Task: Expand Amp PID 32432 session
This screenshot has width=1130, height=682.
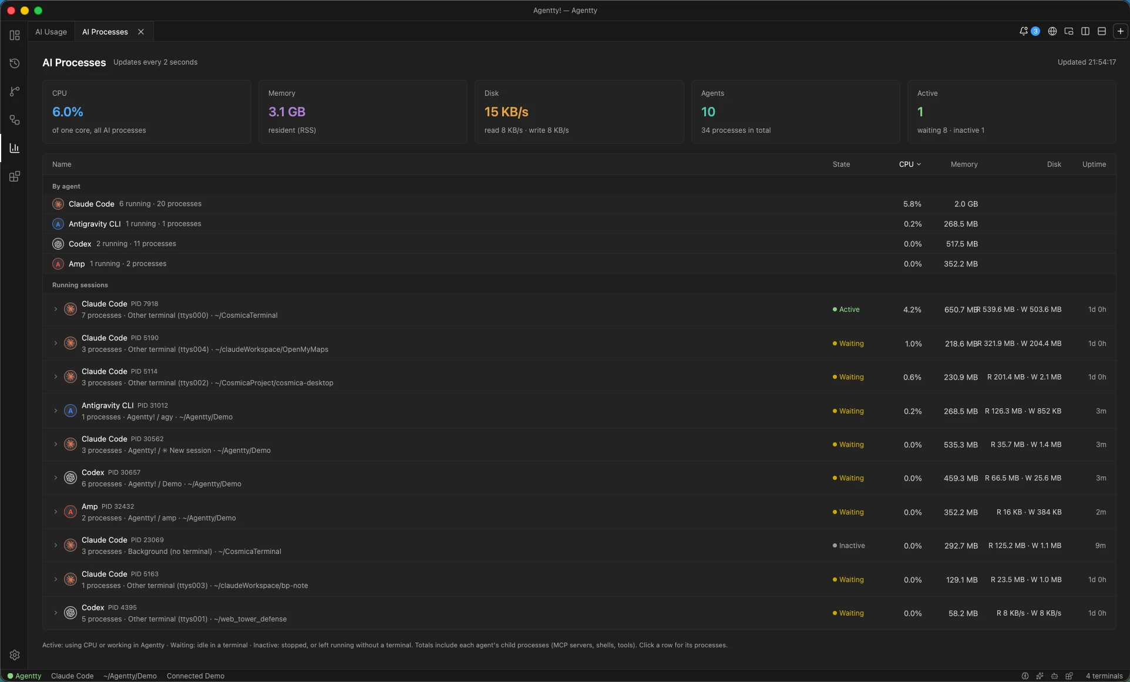Action: (56, 512)
